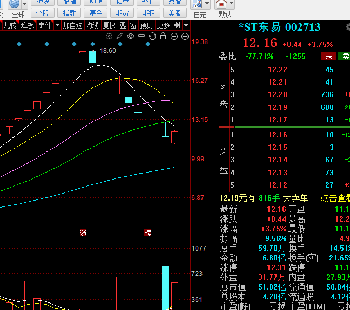The height and width of the screenshot is (310, 350).
Task: Click the 默认 home layout icon
Action: coord(221,4)
